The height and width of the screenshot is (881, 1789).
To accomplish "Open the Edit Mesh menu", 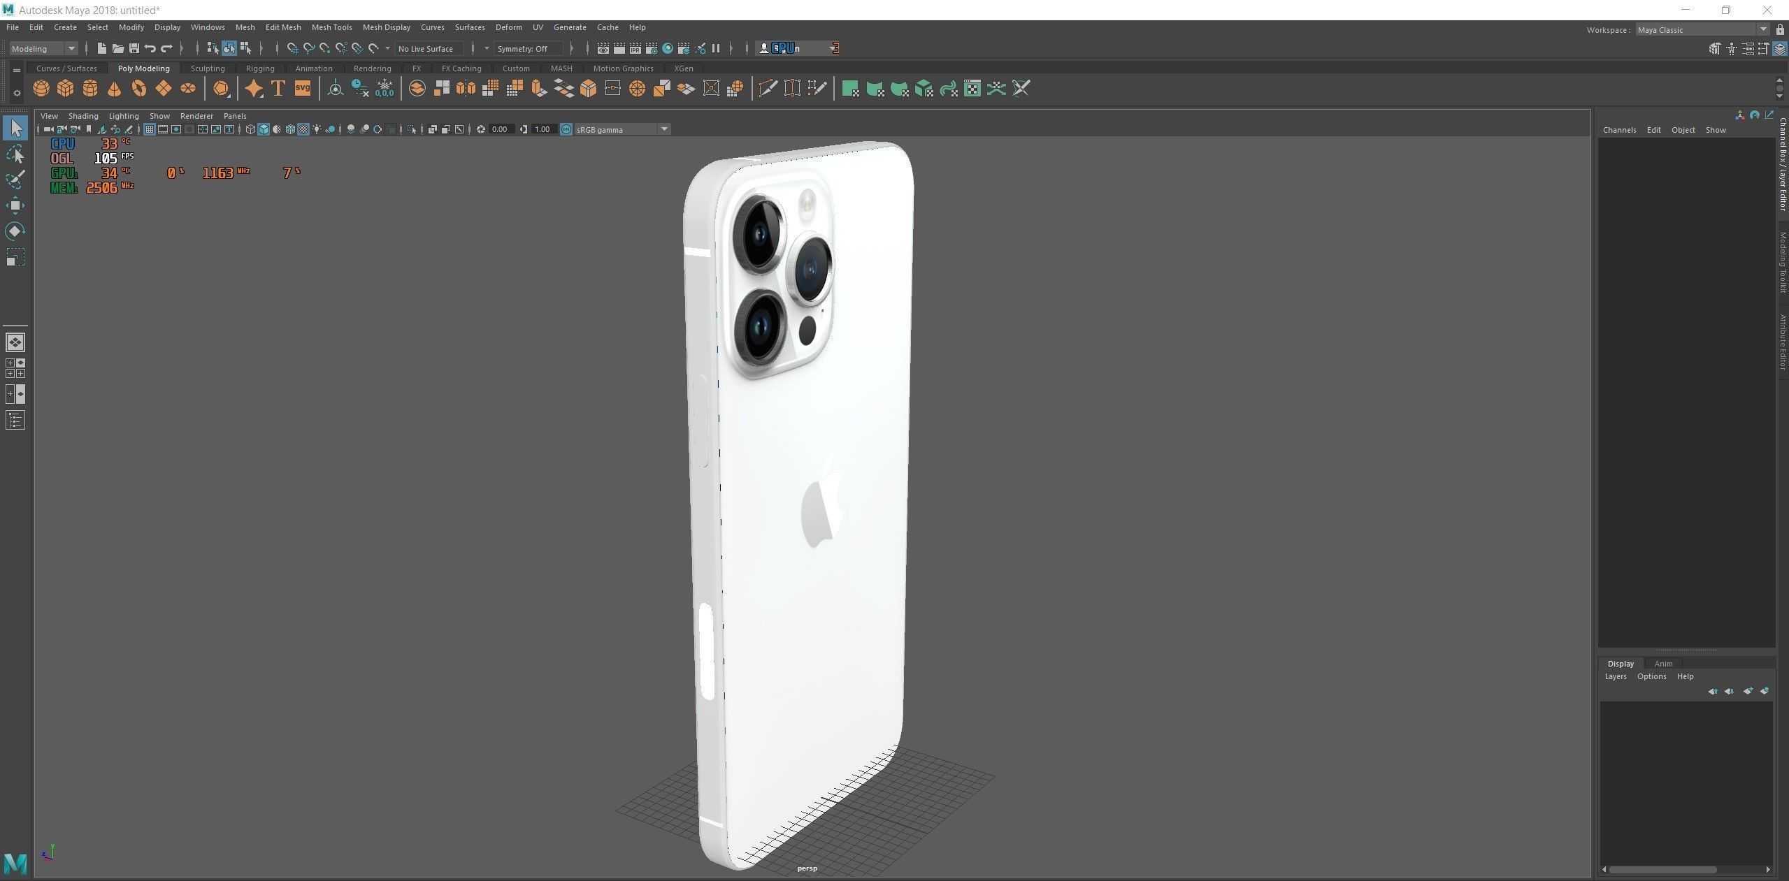I will pyautogui.click(x=283, y=27).
